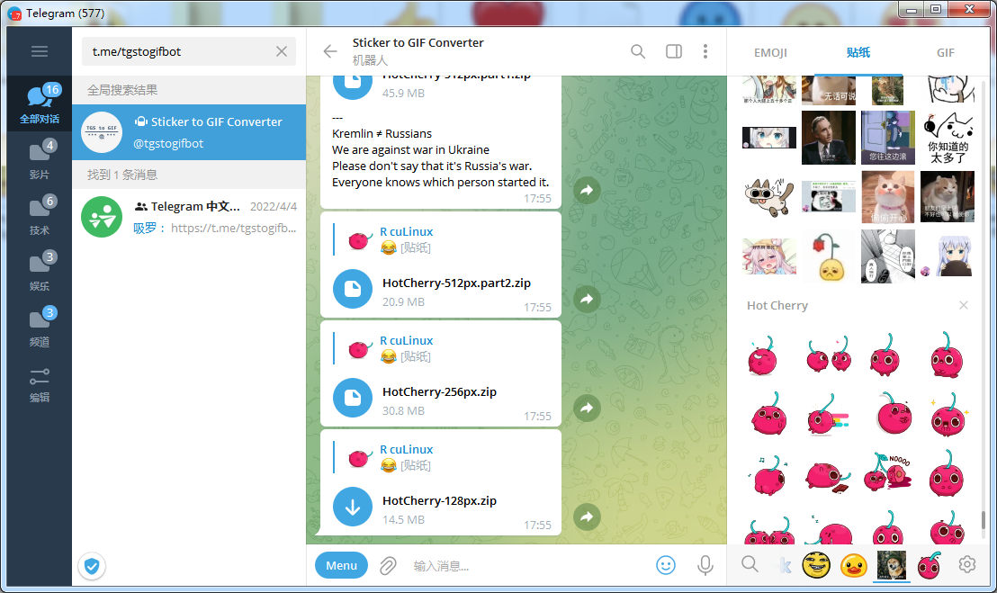Open the hamburger main menu
The image size is (997, 593).
coord(40,51)
